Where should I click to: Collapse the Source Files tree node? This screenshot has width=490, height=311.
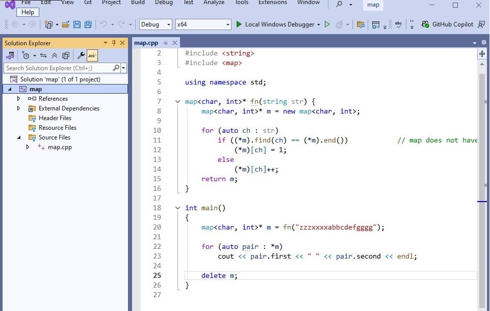pyautogui.click(x=18, y=137)
